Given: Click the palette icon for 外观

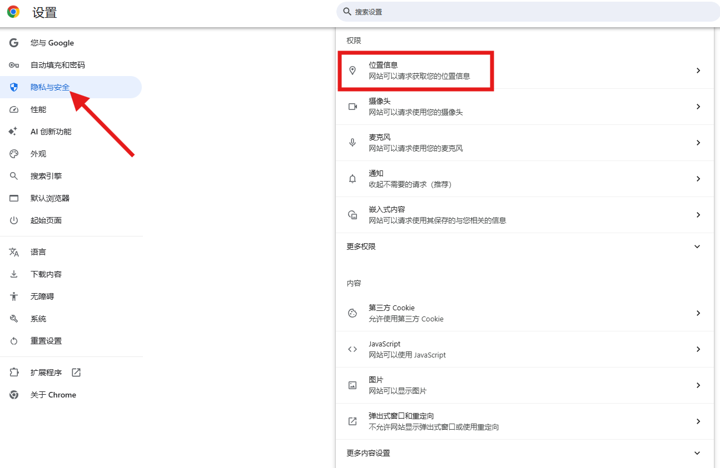Looking at the screenshot, I should tap(14, 154).
